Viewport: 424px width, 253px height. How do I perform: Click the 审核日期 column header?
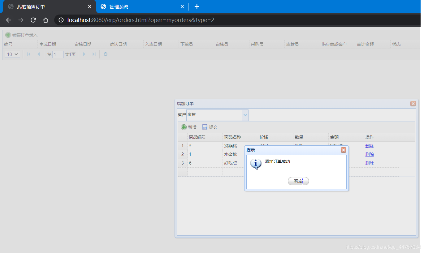click(90, 44)
